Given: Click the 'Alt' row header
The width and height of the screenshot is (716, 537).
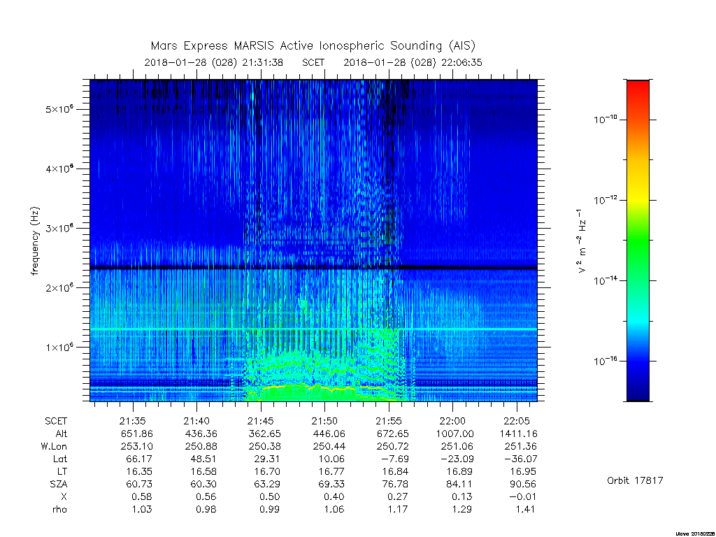Looking at the screenshot, I should pos(62,434).
